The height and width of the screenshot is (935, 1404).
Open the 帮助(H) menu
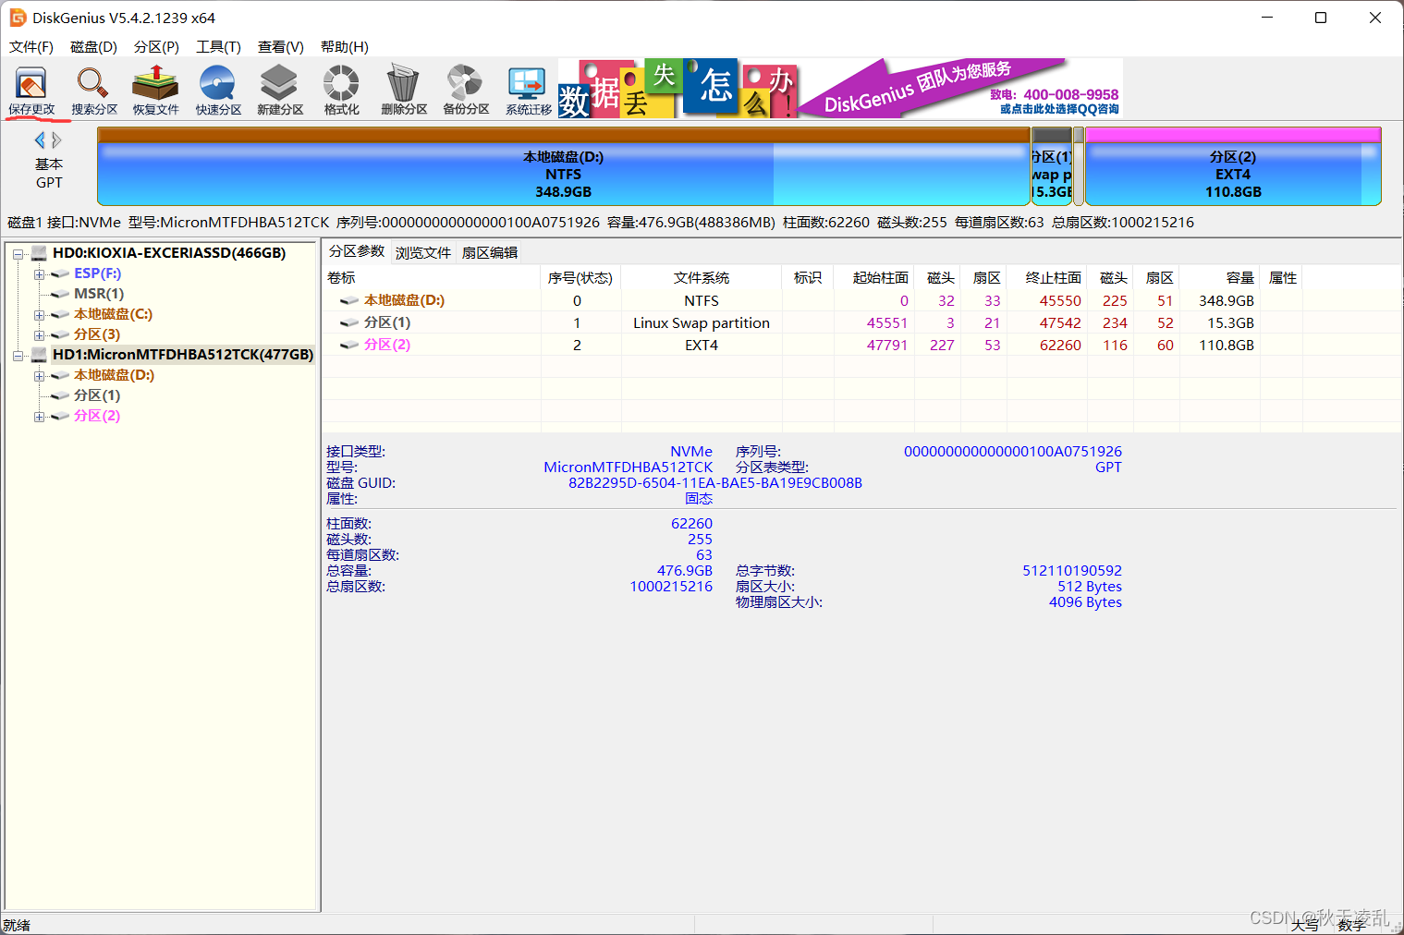coord(345,47)
